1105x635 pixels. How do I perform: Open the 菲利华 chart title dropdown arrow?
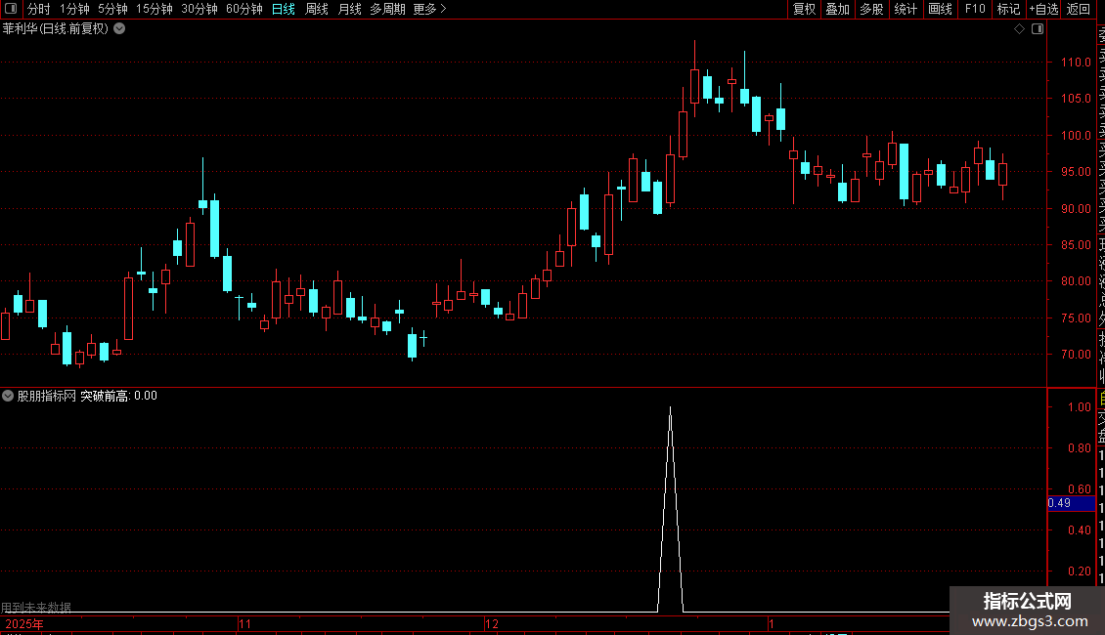(x=120, y=29)
